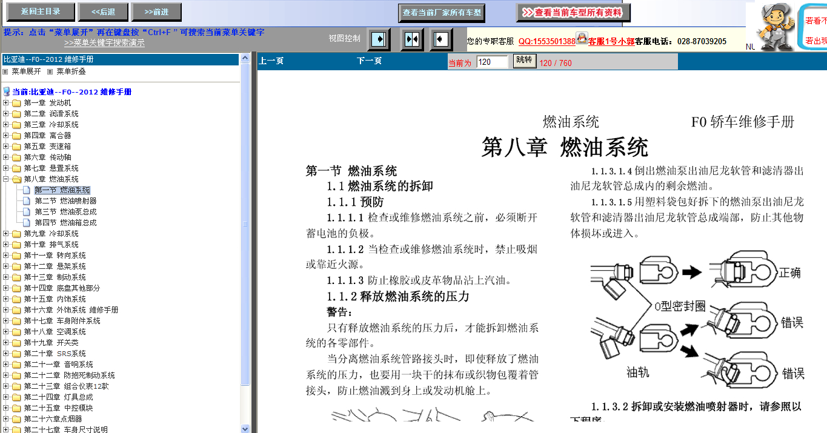Click folder icon of 第二十六章点烟器
The image size is (827, 433).
pyautogui.click(x=16, y=419)
